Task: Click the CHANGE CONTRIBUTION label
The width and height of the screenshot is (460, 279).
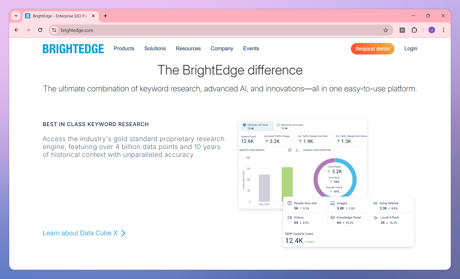Action: pos(317,150)
